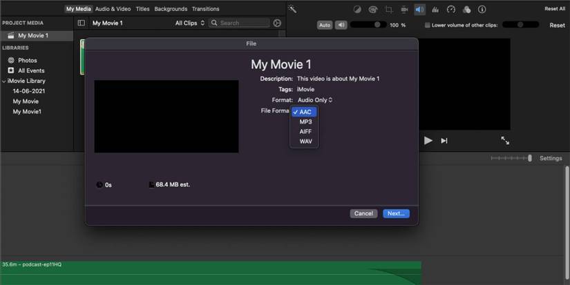Select the My Movie1 event
Viewport: 570px width, 285px height.
pos(27,112)
